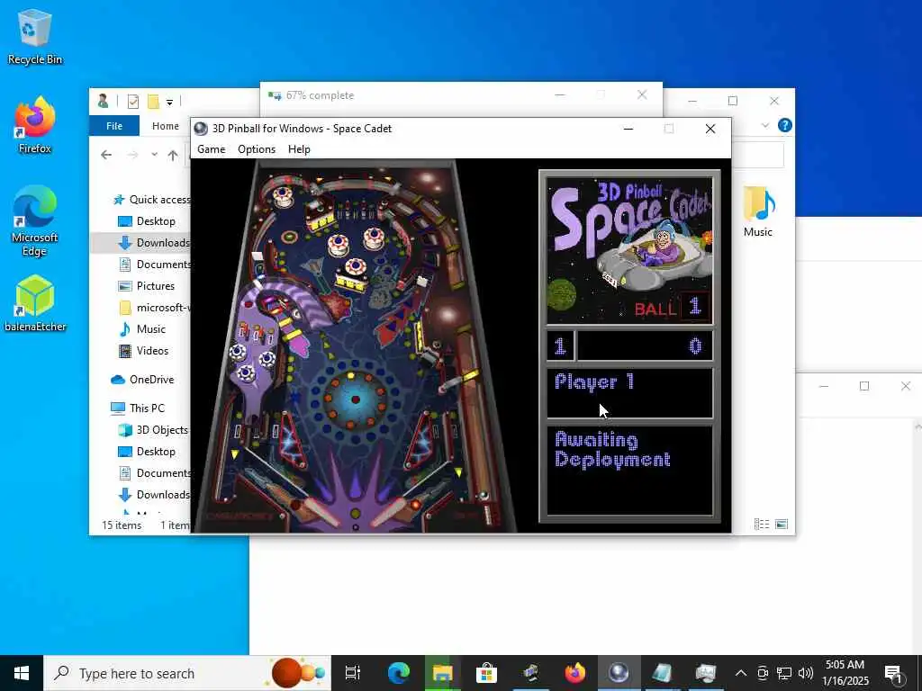The height and width of the screenshot is (691, 922).
Task: Switch Explorer to large icons view icon
Action: pyautogui.click(x=782, y=525)
